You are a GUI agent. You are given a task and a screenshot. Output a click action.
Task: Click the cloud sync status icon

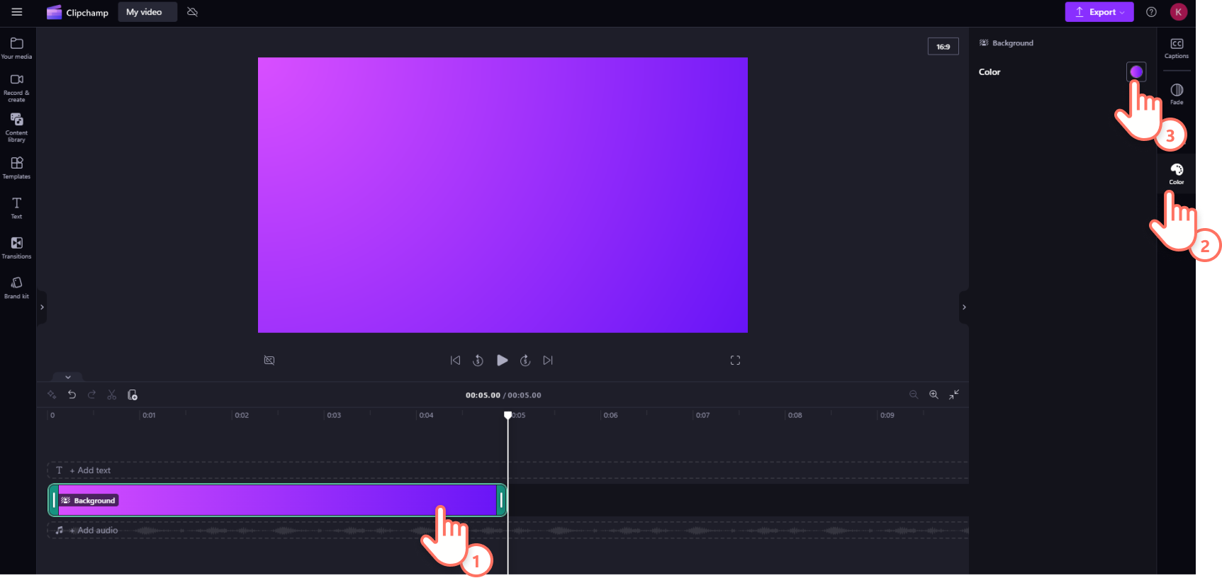pos(192,12)
